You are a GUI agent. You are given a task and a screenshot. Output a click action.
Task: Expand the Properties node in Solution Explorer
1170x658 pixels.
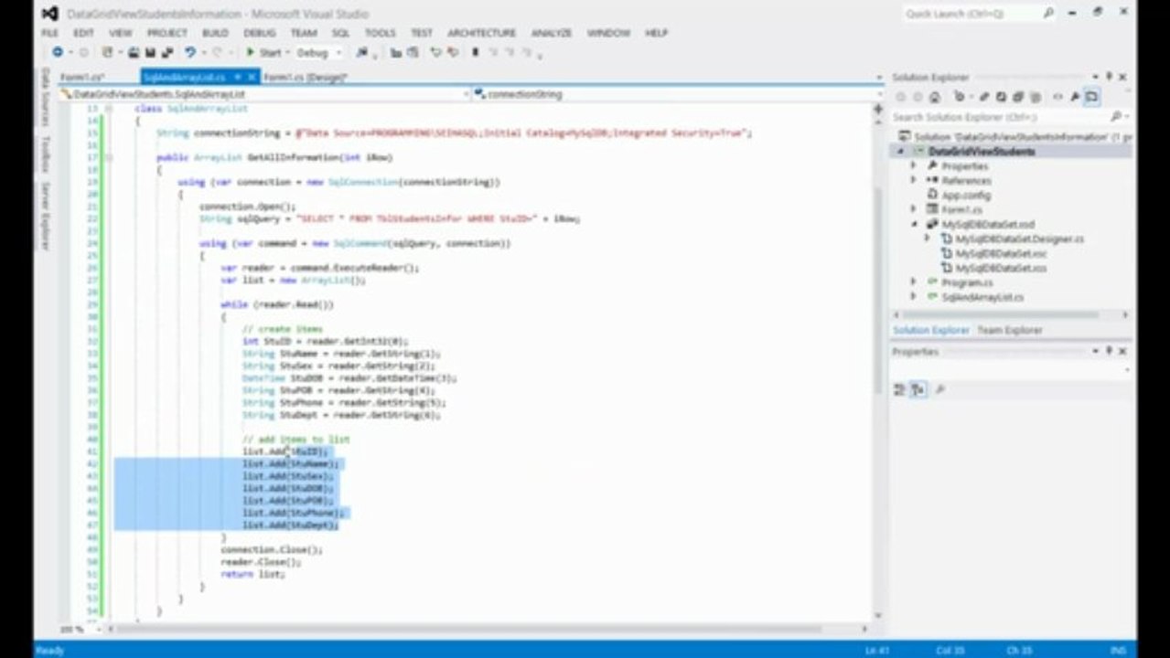coord(913,166)
